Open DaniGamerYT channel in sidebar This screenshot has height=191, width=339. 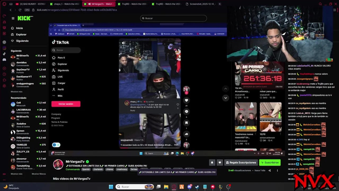point(28,78)
